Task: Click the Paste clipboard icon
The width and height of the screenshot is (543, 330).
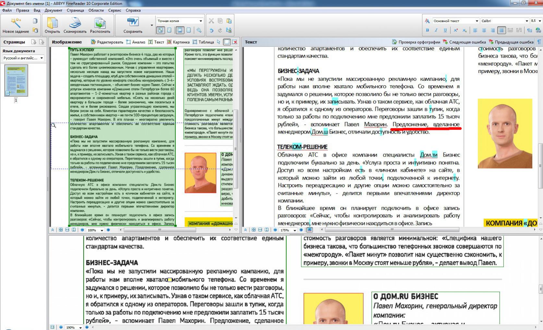Action: tap(229, 21)
